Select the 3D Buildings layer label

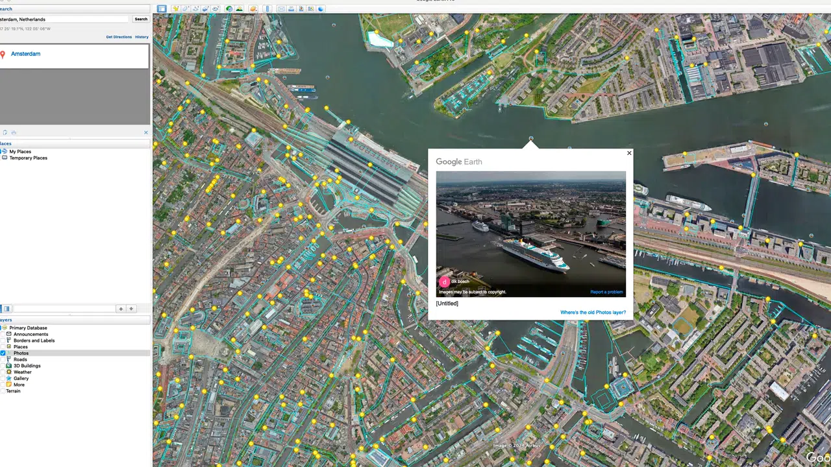coord(27,366)
